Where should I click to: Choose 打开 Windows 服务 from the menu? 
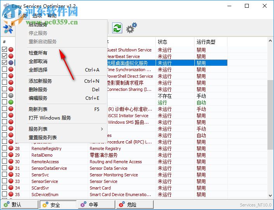coord(61,118)
